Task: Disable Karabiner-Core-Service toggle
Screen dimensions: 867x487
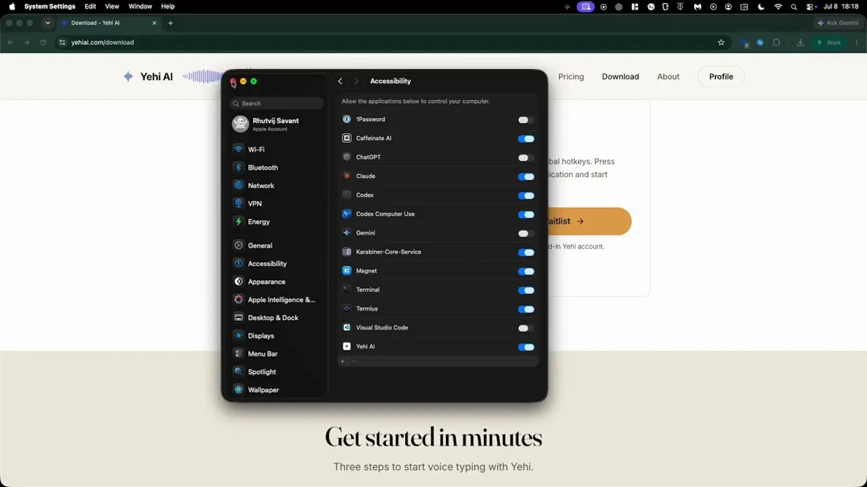Action: click(x=526, y=252)
